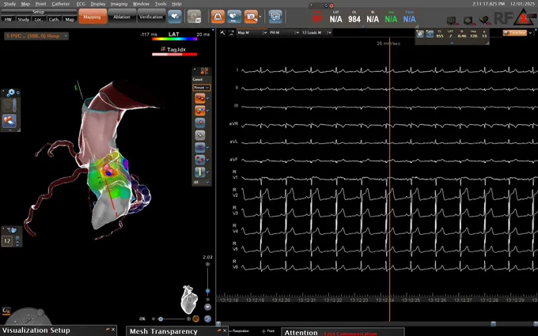The width and height of the screenshot is (538, 336).
Task: Open the Help menu
Action: (176, 4)
